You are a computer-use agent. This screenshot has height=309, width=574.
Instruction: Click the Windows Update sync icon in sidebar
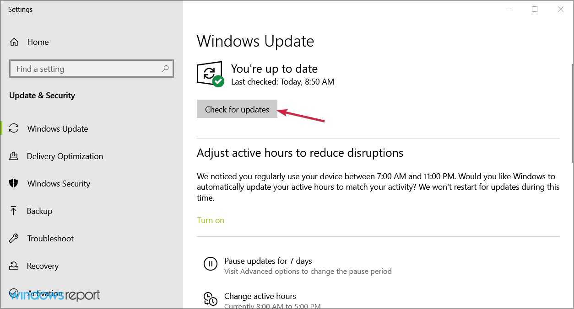pyautogui.click(x=14, y=129)
